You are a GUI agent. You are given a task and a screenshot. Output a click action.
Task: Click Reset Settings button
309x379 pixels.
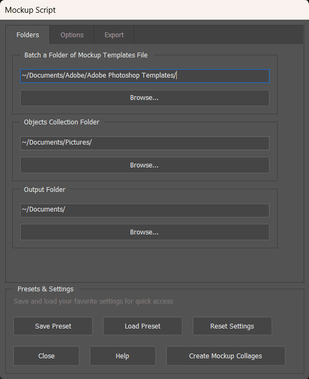click(x=232, y=326)
